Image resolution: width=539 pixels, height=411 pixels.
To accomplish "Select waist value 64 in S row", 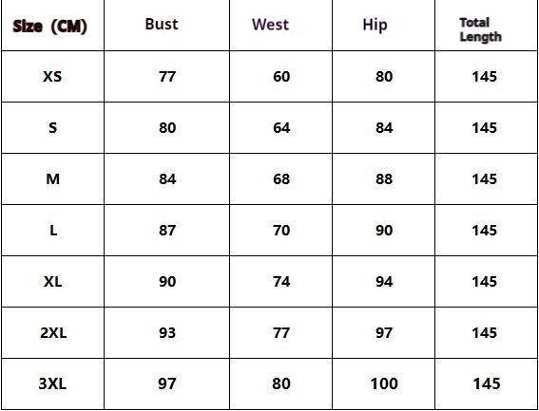I will (281, 128).
